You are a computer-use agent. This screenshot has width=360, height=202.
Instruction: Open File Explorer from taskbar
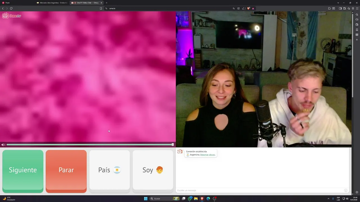(196, 199)
